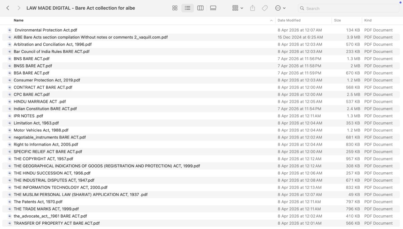Click PDF icon of IPR NOTES file
Screen dimensions: 403x229
pos(10,116)
